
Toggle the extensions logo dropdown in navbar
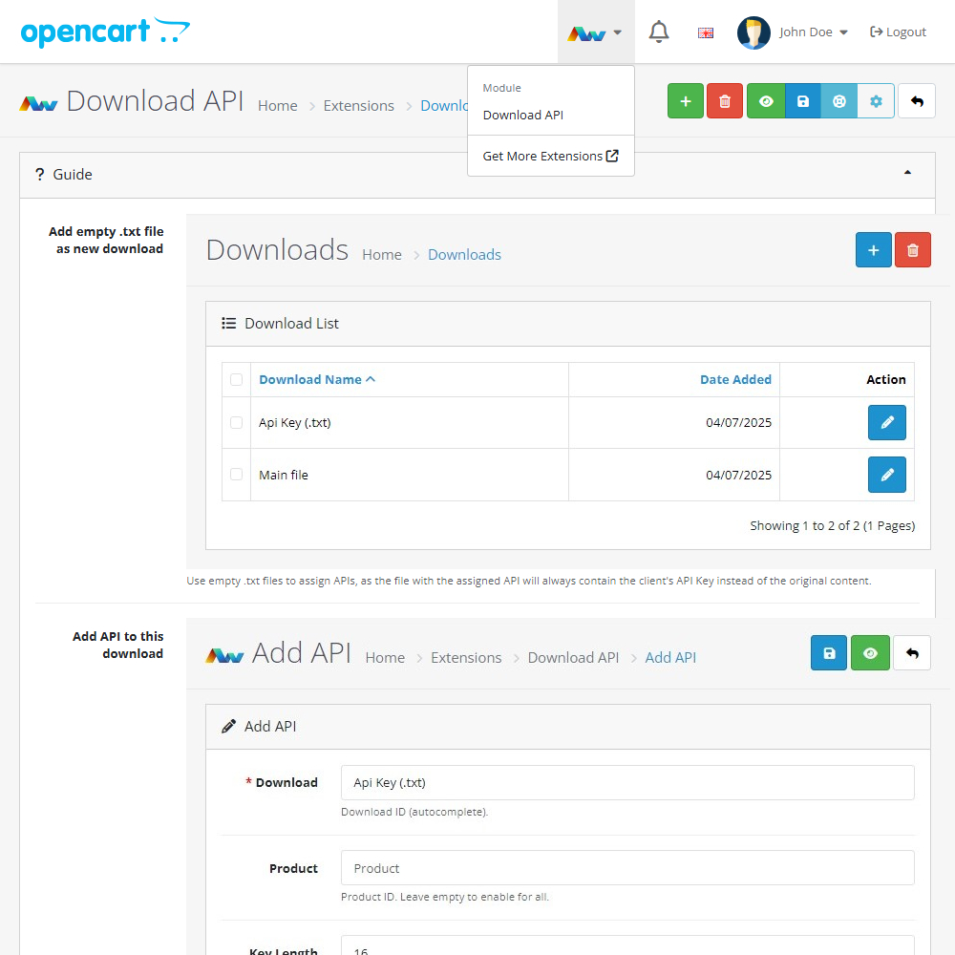click(595, 32)
